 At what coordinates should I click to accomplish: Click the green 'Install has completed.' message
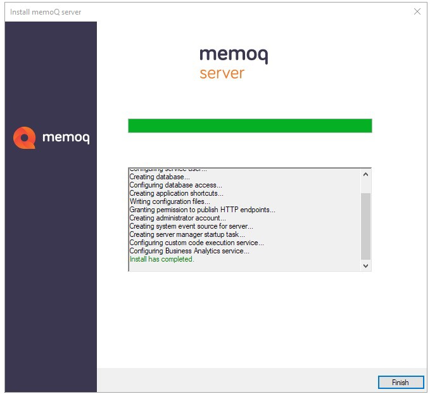point(161,259)
